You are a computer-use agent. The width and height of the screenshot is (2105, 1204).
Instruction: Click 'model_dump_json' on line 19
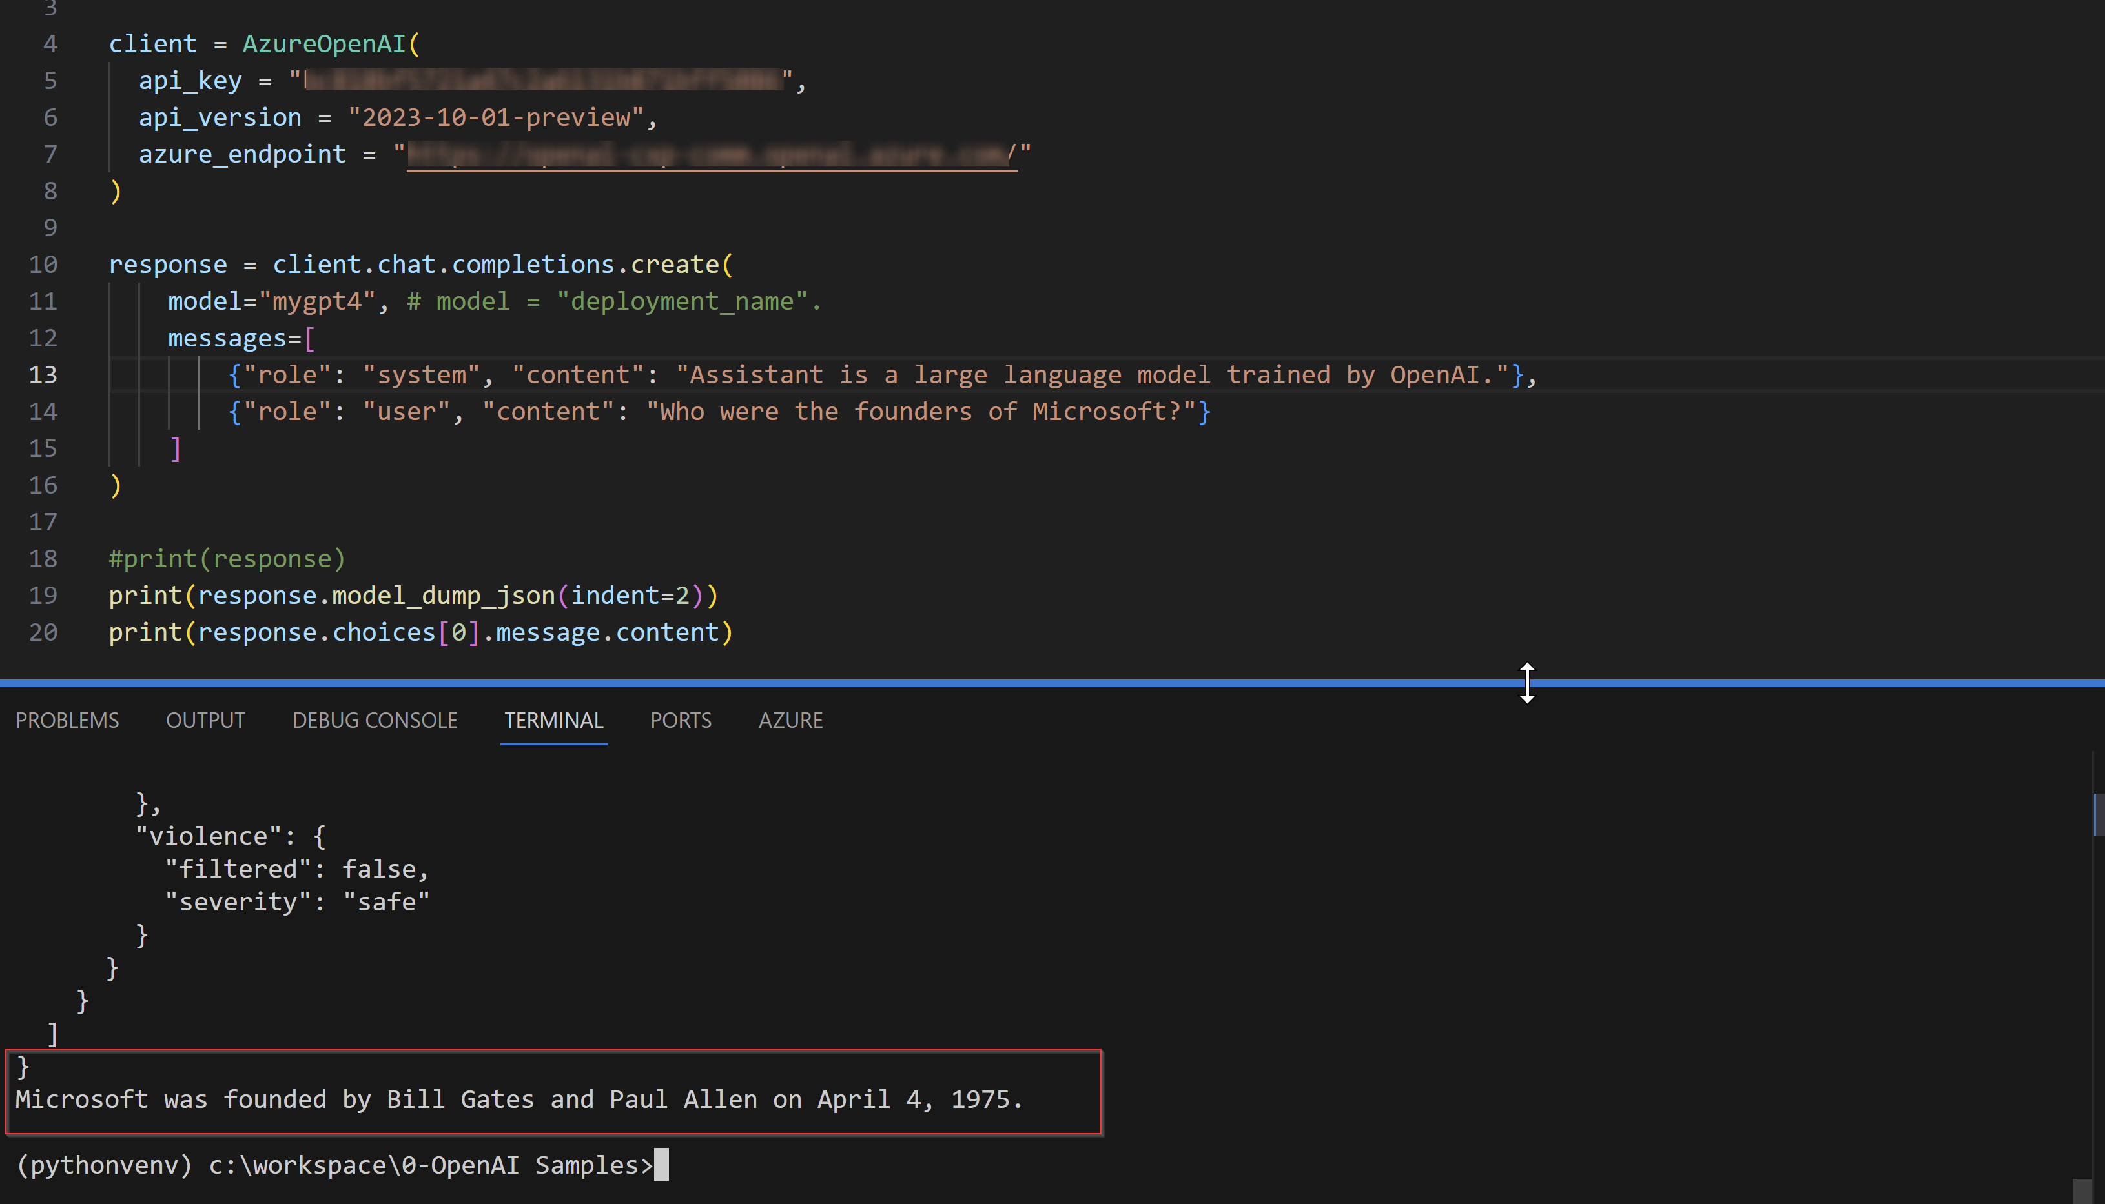point(444,596)
